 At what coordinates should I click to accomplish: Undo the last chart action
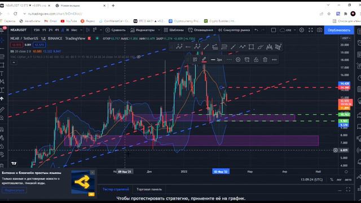256,30
